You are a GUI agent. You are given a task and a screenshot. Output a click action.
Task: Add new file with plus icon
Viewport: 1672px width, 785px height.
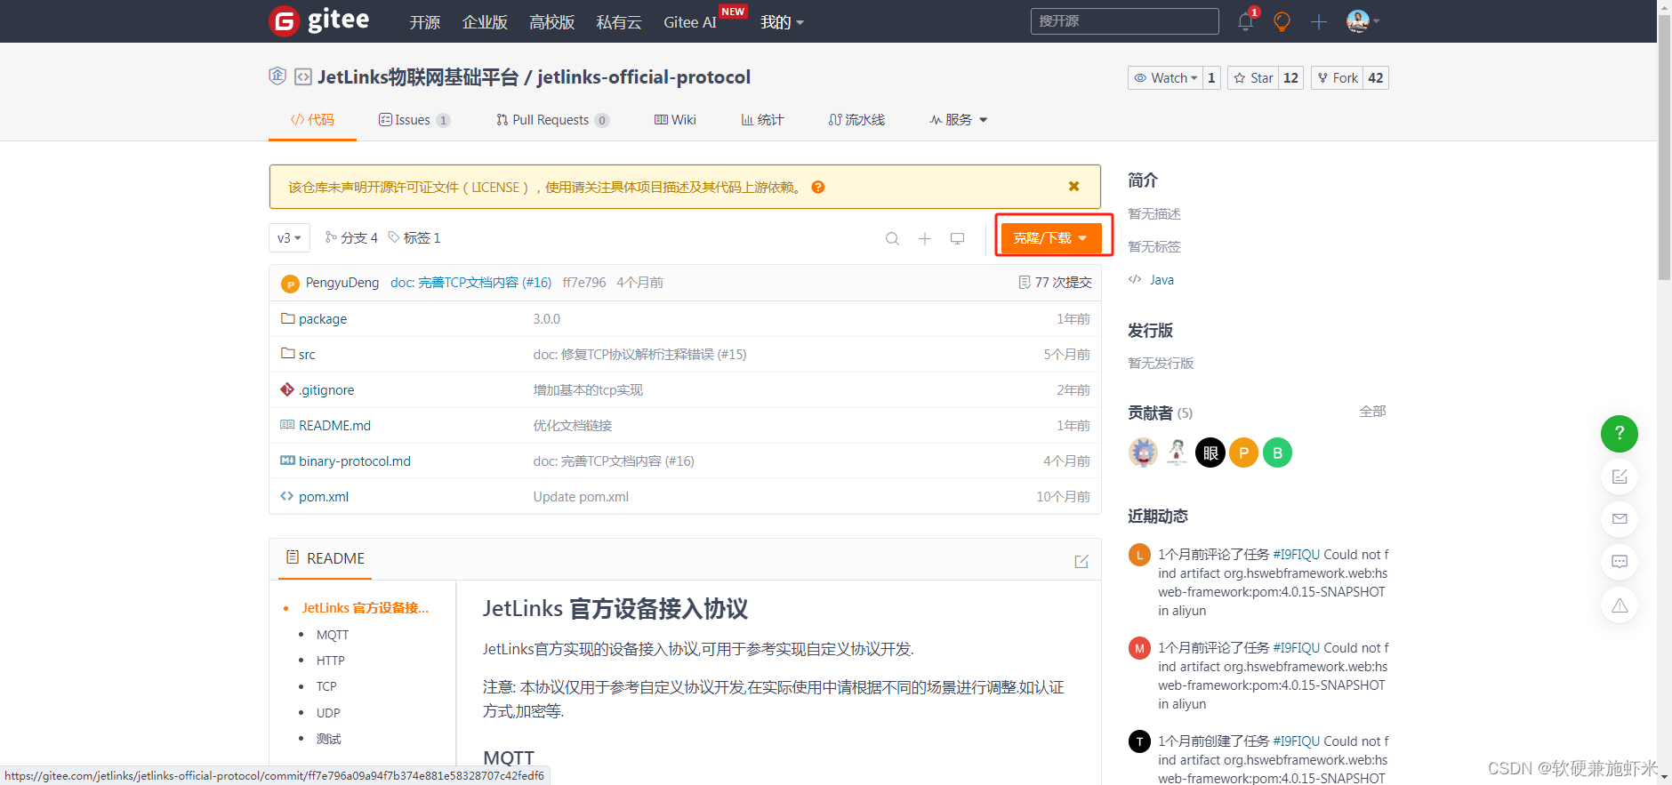925,238
